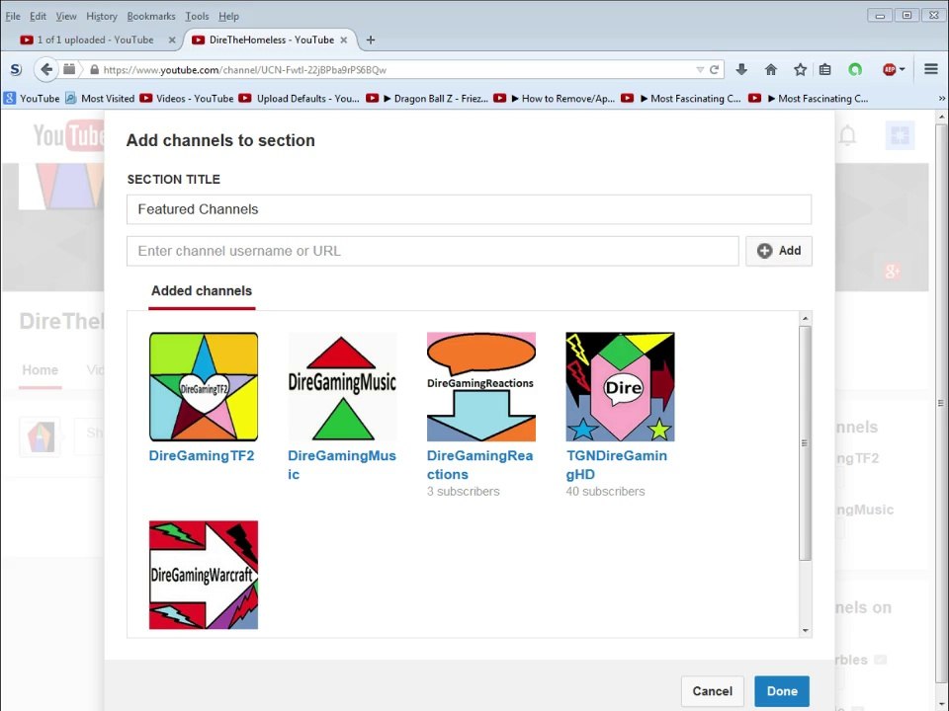
Task: Click the channels list scroll up arrow
Action: [x=805, y=318]
